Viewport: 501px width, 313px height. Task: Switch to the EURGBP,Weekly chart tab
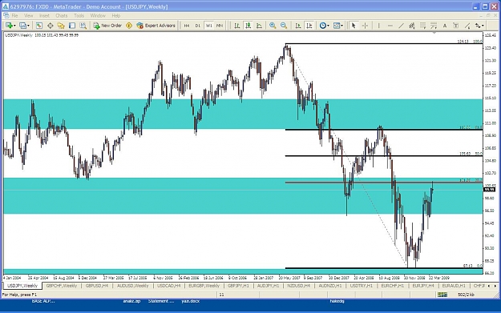[x=204, y=286]
